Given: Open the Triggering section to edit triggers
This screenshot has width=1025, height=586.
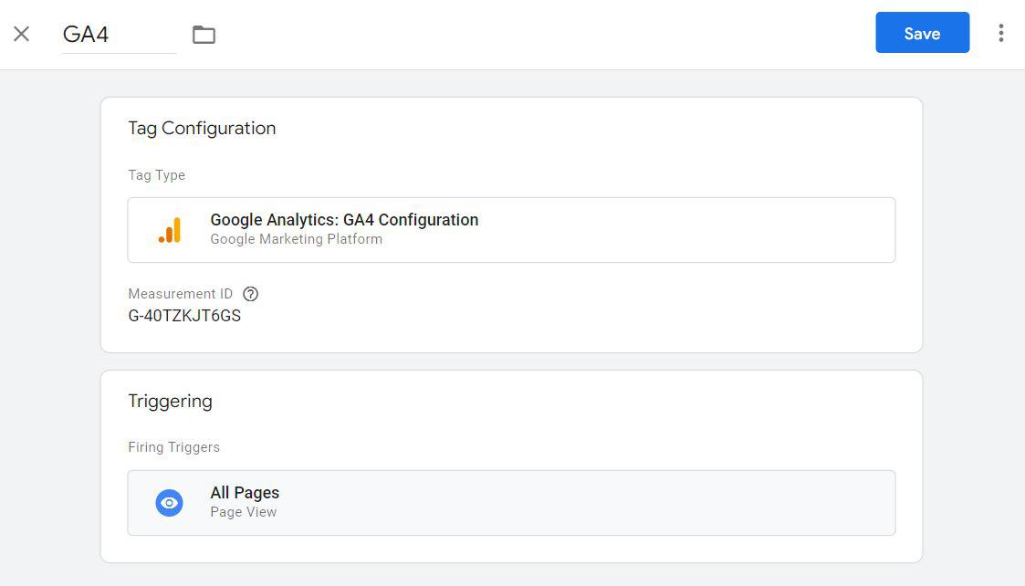Looking at the screenshot, I should tap(511, 502).
